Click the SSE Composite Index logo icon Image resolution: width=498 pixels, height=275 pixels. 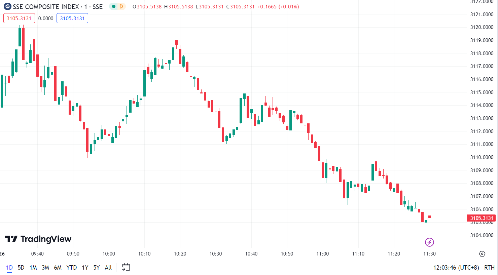pos(7,6)
